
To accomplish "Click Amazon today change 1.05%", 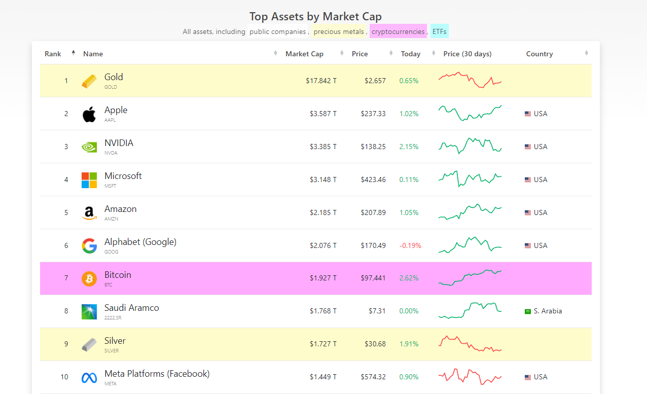I will pos(409,212).
